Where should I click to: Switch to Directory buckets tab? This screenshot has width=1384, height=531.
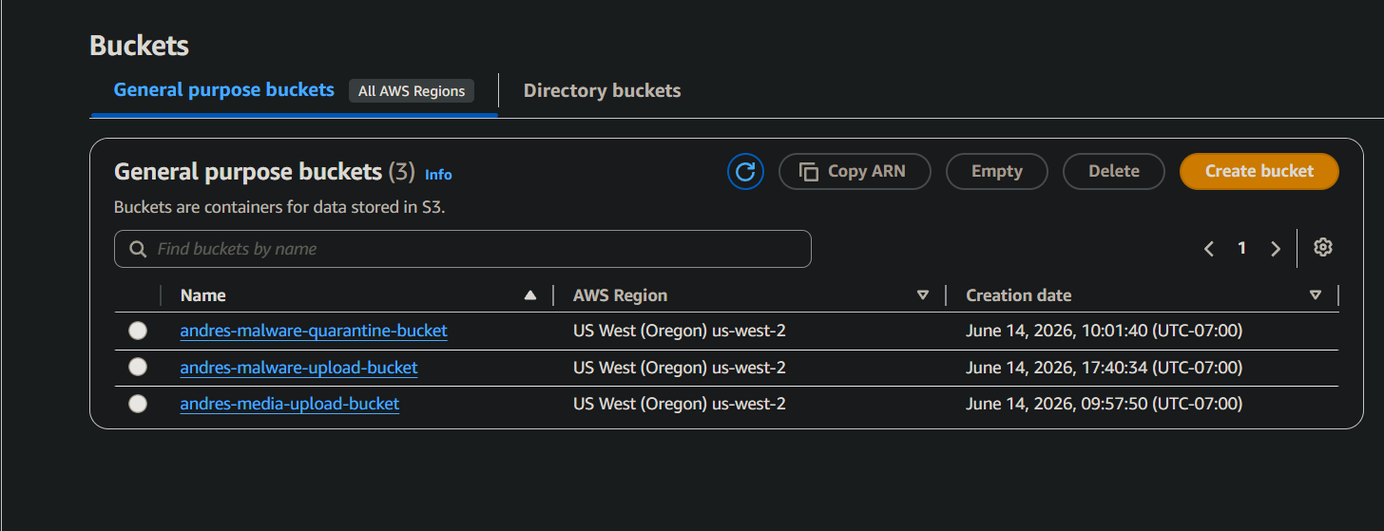(602, 91)
